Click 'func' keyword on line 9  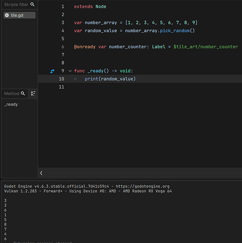[x=79, y=71]
